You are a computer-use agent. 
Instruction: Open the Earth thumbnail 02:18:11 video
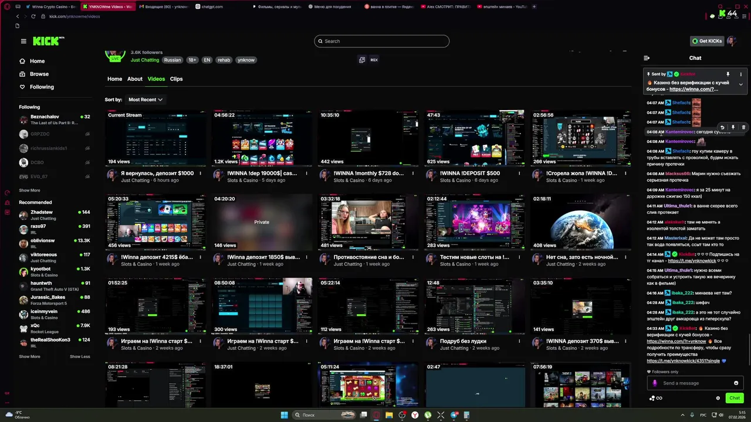[x=581, y=222]
